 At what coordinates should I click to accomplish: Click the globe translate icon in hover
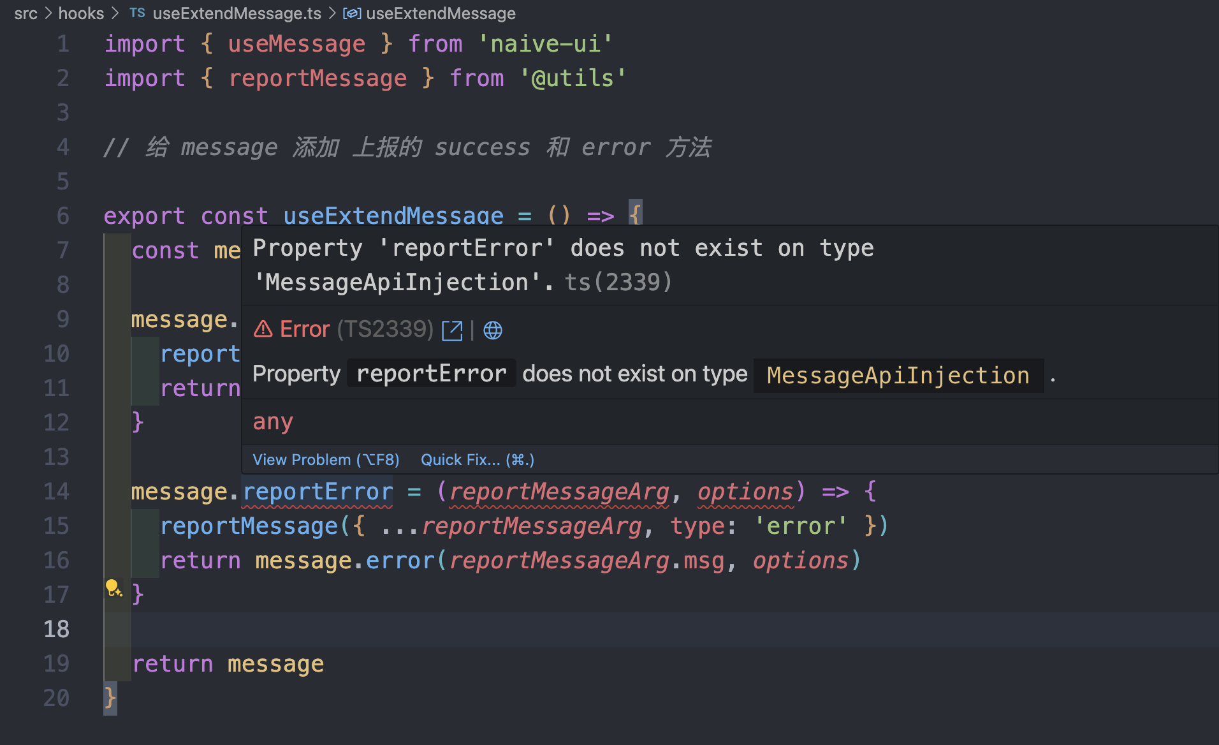click(492, 330)
